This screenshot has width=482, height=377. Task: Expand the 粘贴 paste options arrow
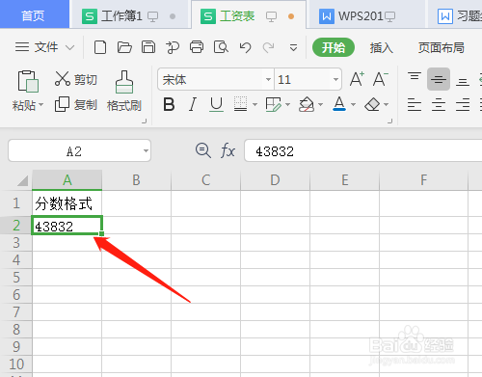(40, 105)
